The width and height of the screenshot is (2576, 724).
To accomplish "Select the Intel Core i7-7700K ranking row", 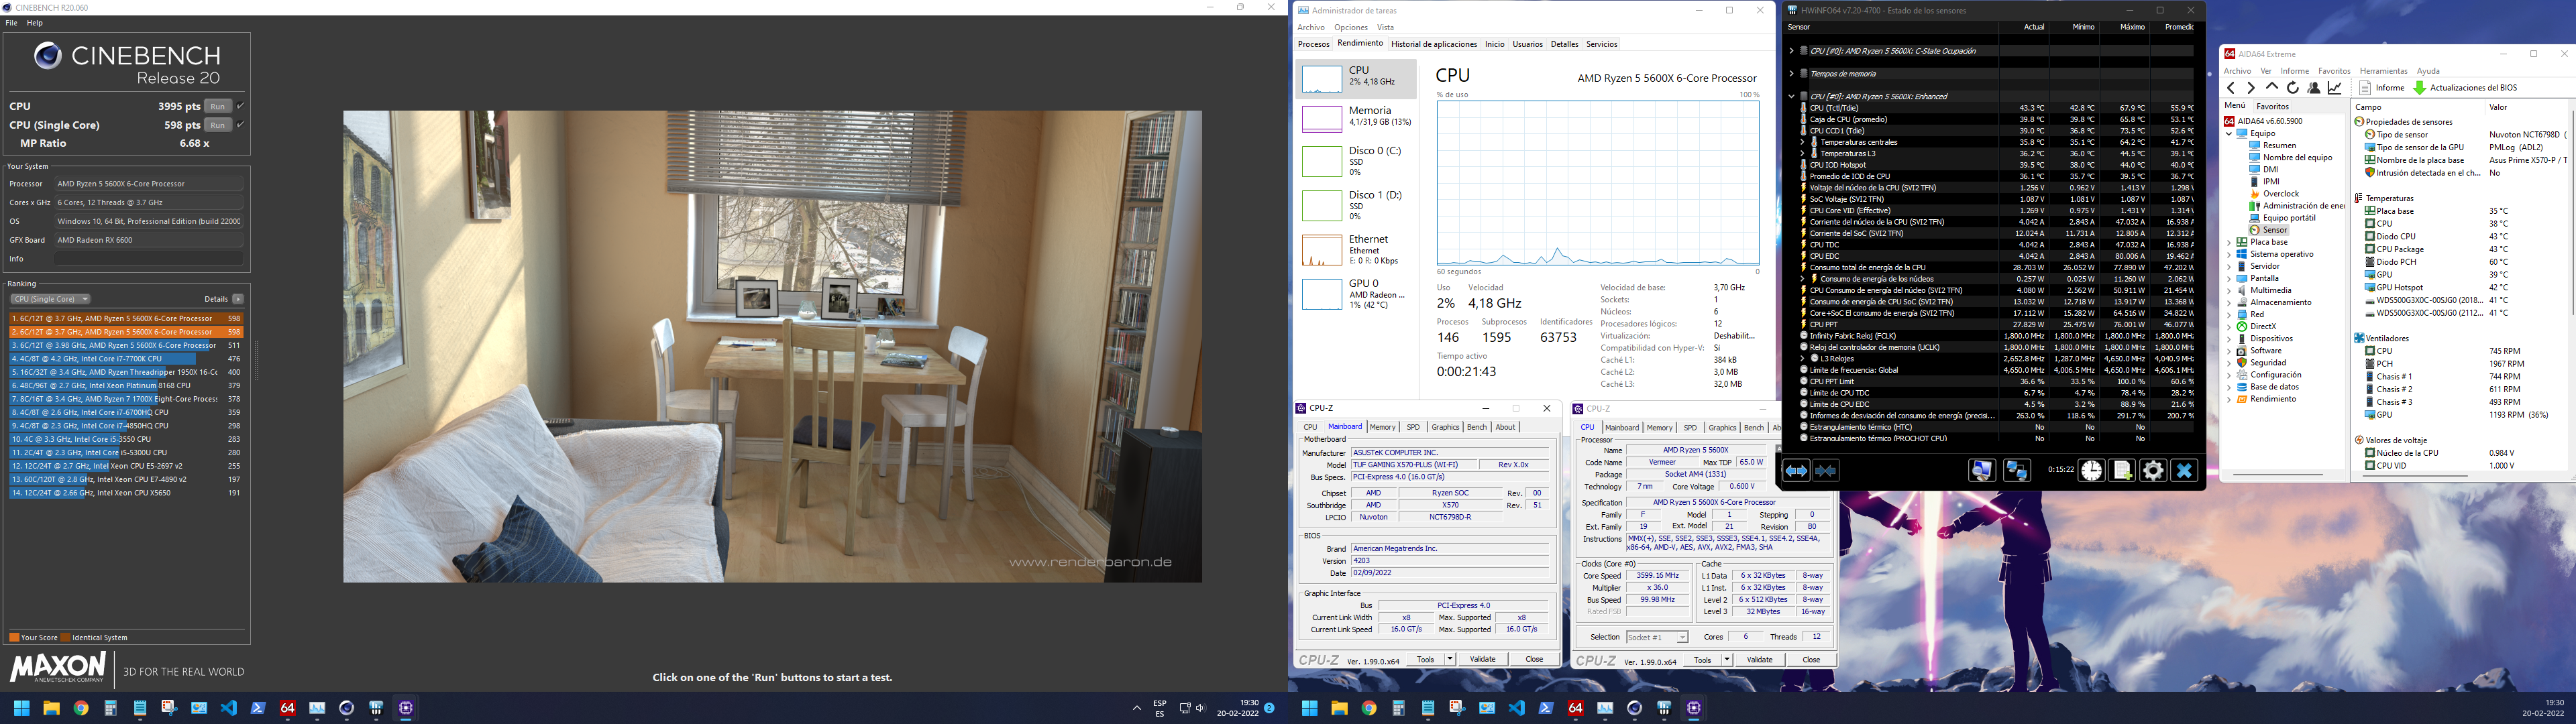I will [x=125, y=359].
